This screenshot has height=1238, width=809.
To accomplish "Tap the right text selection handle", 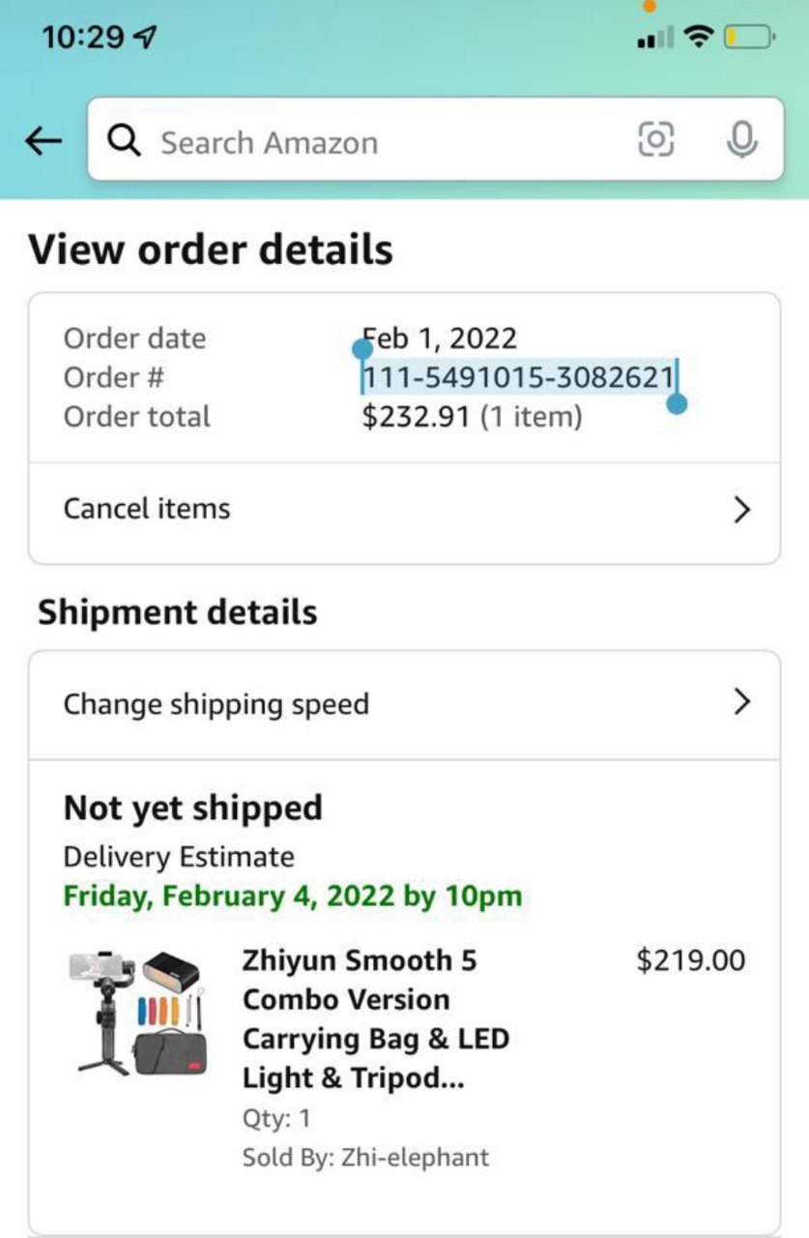I will pos(678,403).
